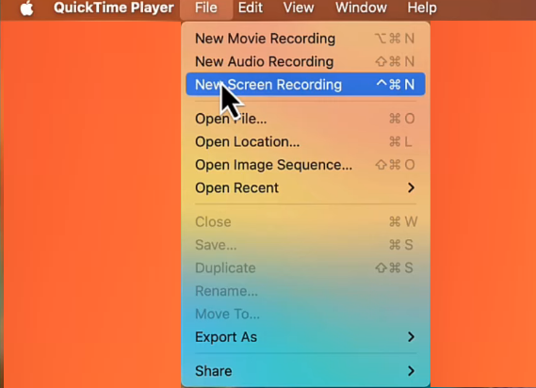The height and width of the screenshot is (388, 536).
Task: Open the Edit menu
Action: pyautogui.click(x=251, y=8)
